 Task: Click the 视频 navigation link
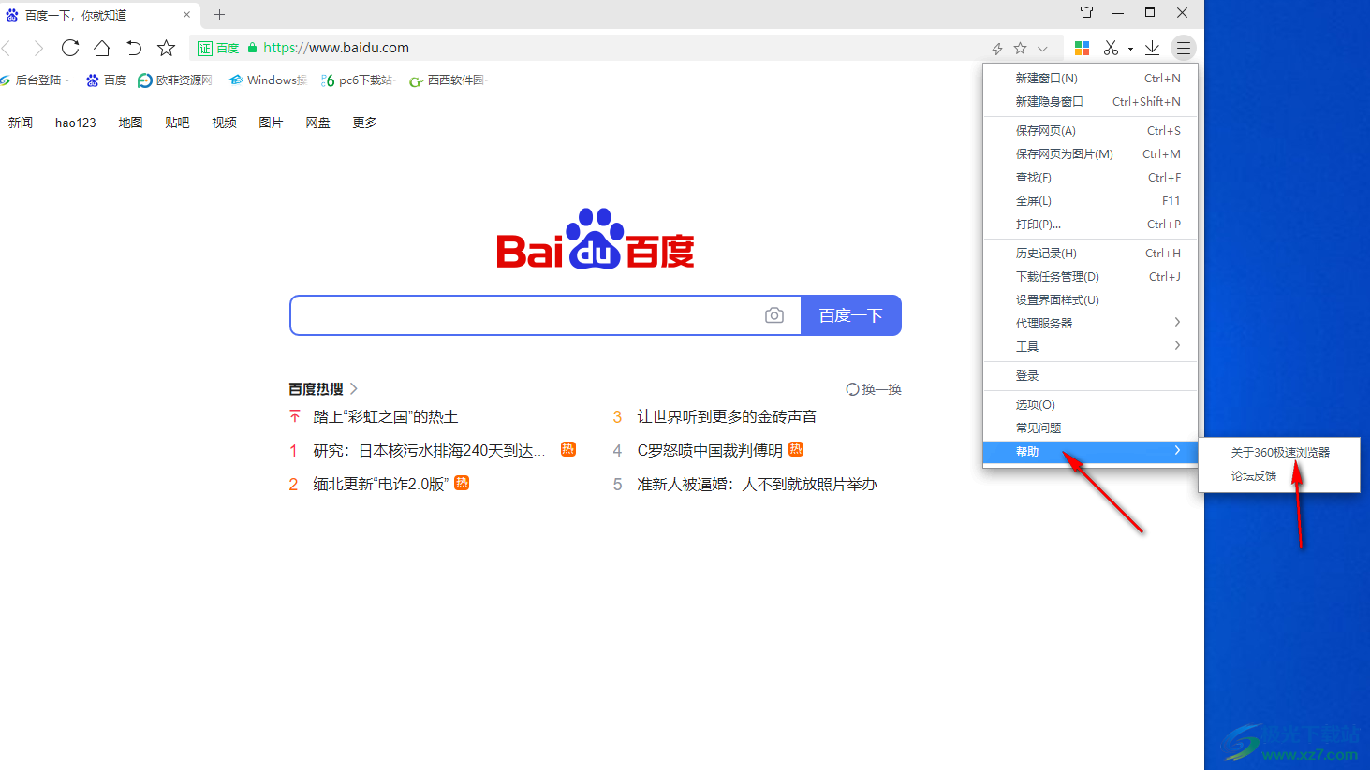click(224, 123)
